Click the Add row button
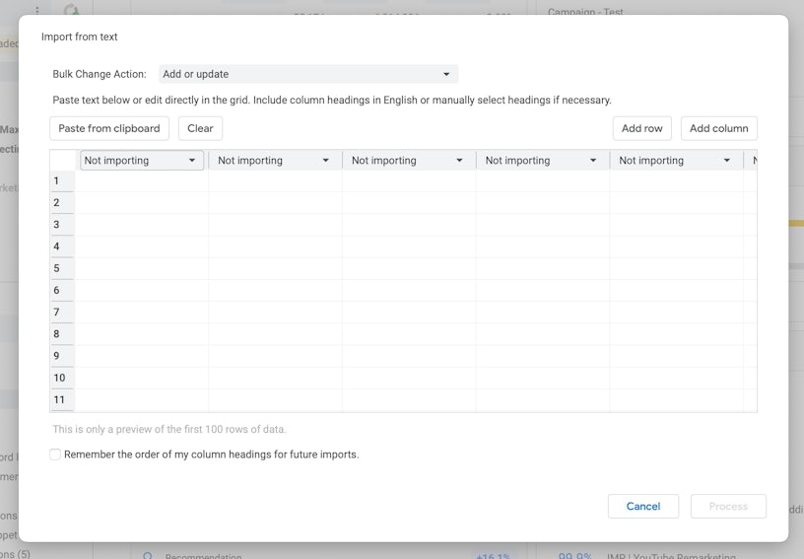 (641, 128)
